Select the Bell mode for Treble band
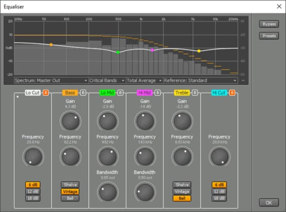 tap(182, 198)
